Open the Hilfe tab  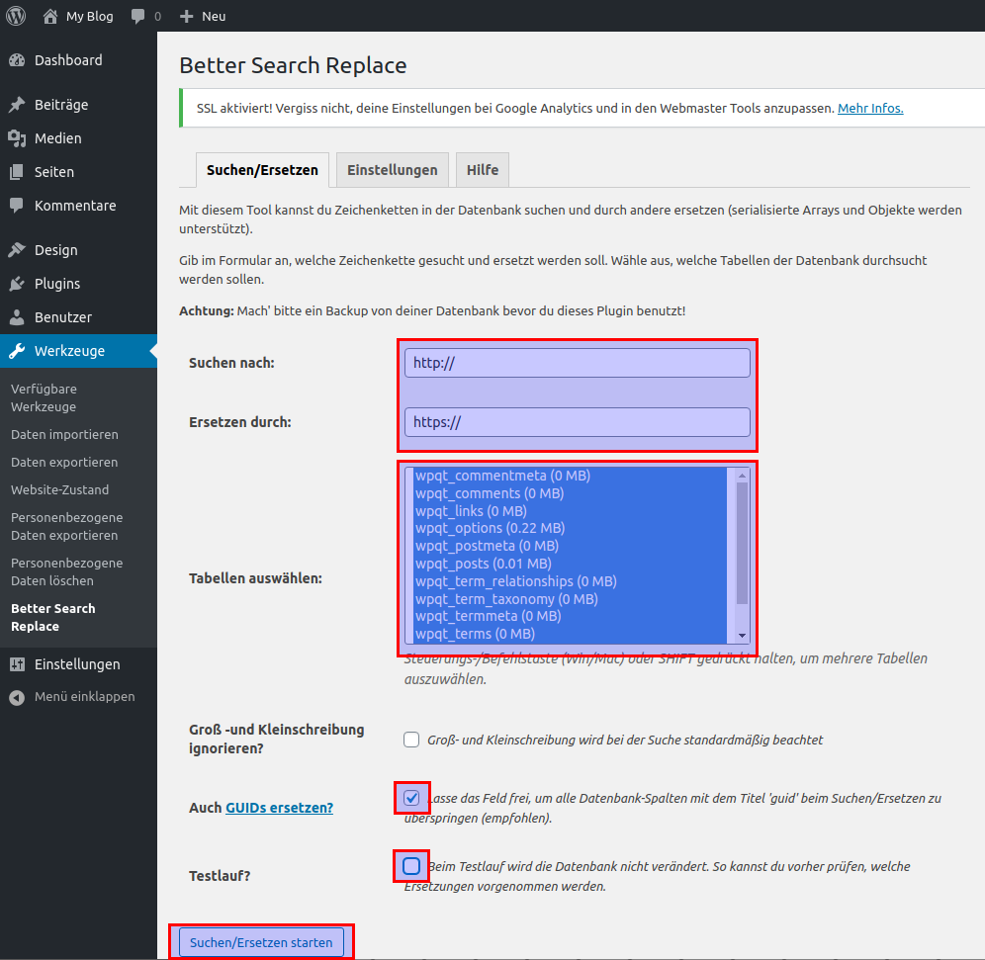point(483,170)
